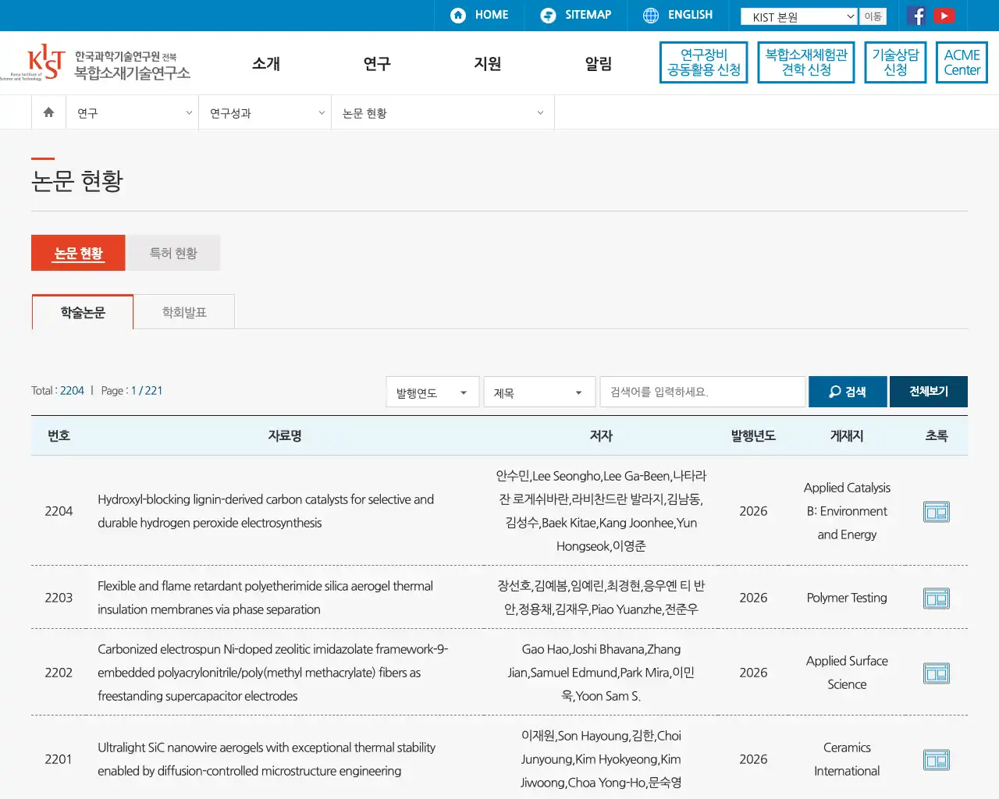Screen dimensions: 999x799
Task: Open the 지원 main menu
Action: tap(488, 64)
